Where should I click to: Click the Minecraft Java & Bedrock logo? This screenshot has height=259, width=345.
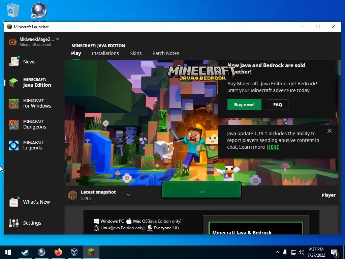tap(201, 73)
